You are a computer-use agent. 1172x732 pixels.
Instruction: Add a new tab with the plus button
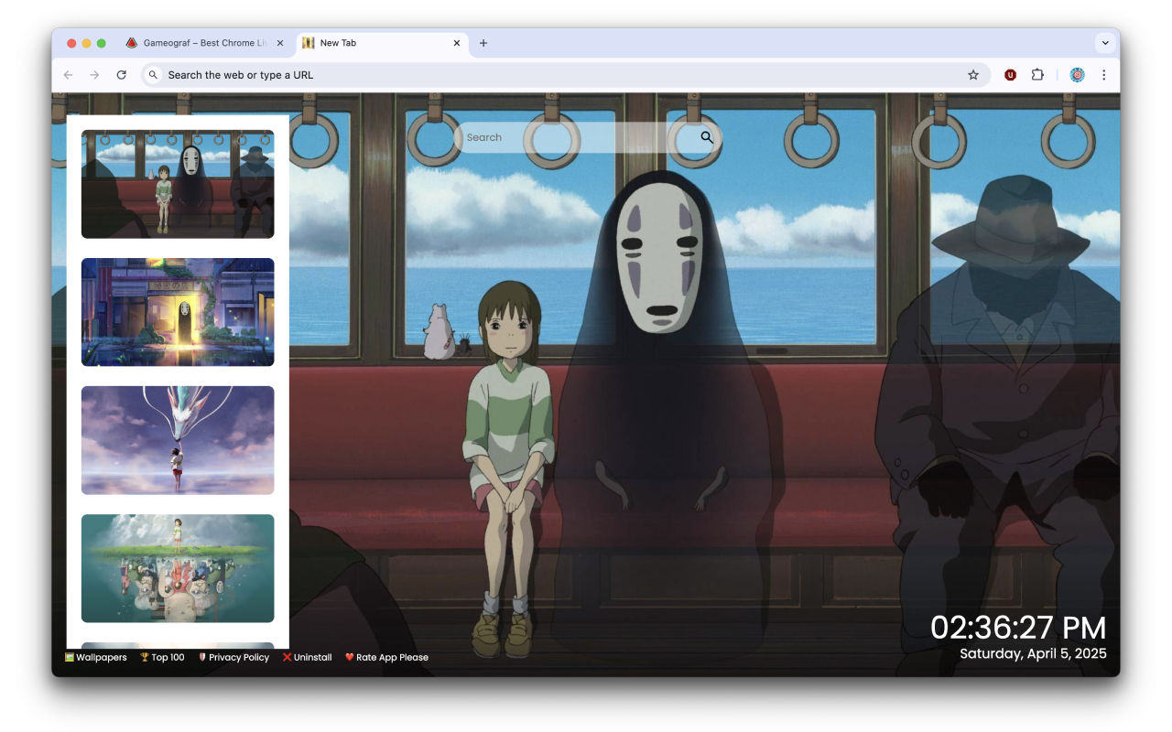[x=483, y=43]
